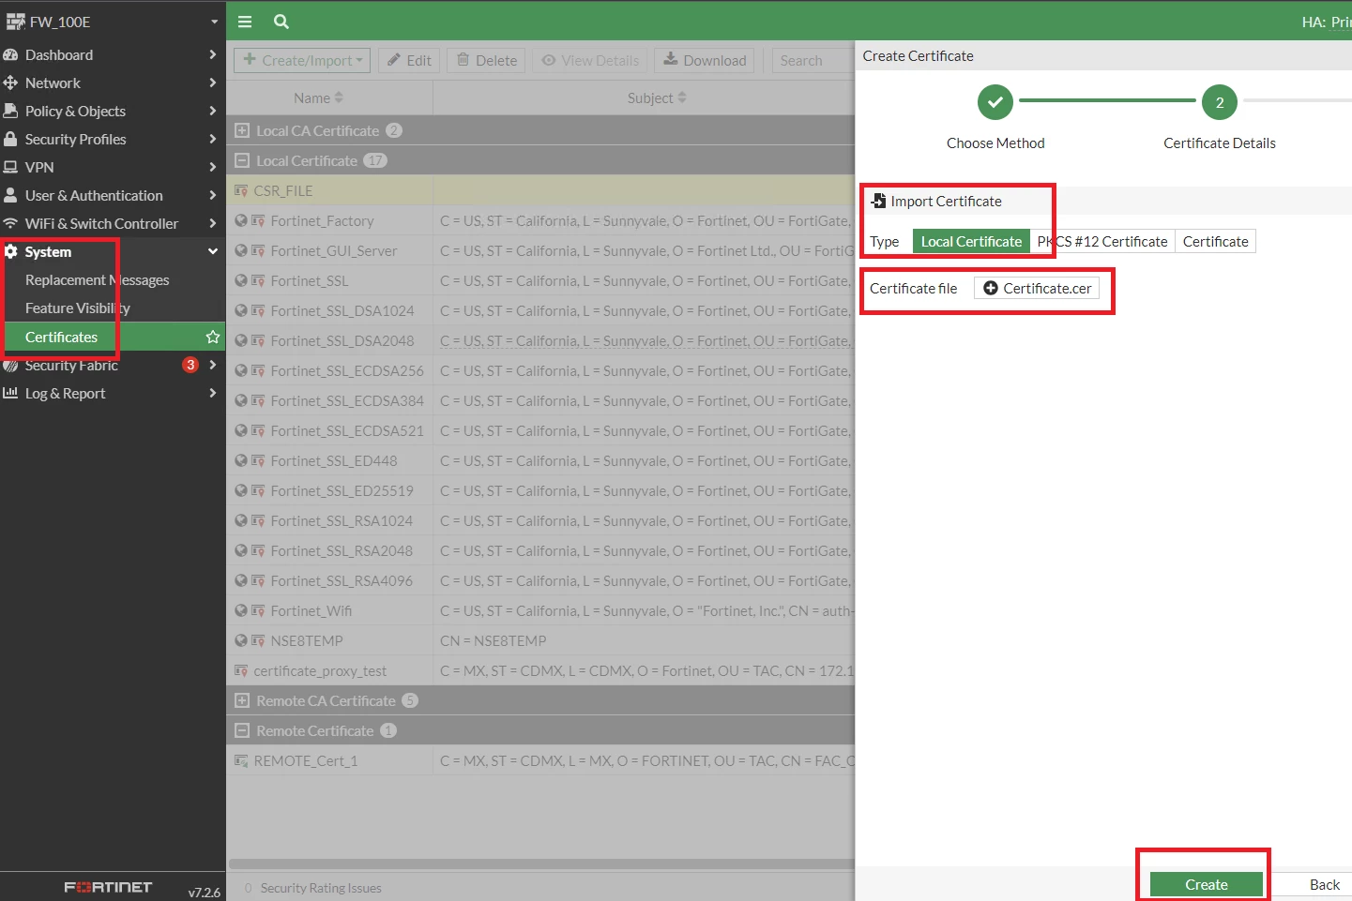1352x901 pixels.
Task: Click the Fortinet logo in footer
Action: click(x=108, y=886)
